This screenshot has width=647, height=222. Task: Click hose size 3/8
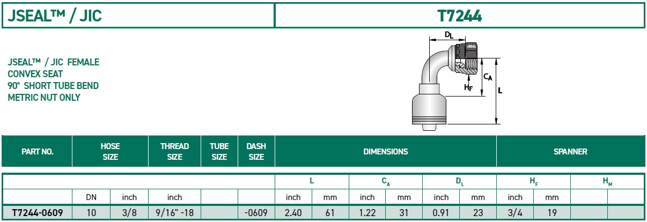coord(129,212)
